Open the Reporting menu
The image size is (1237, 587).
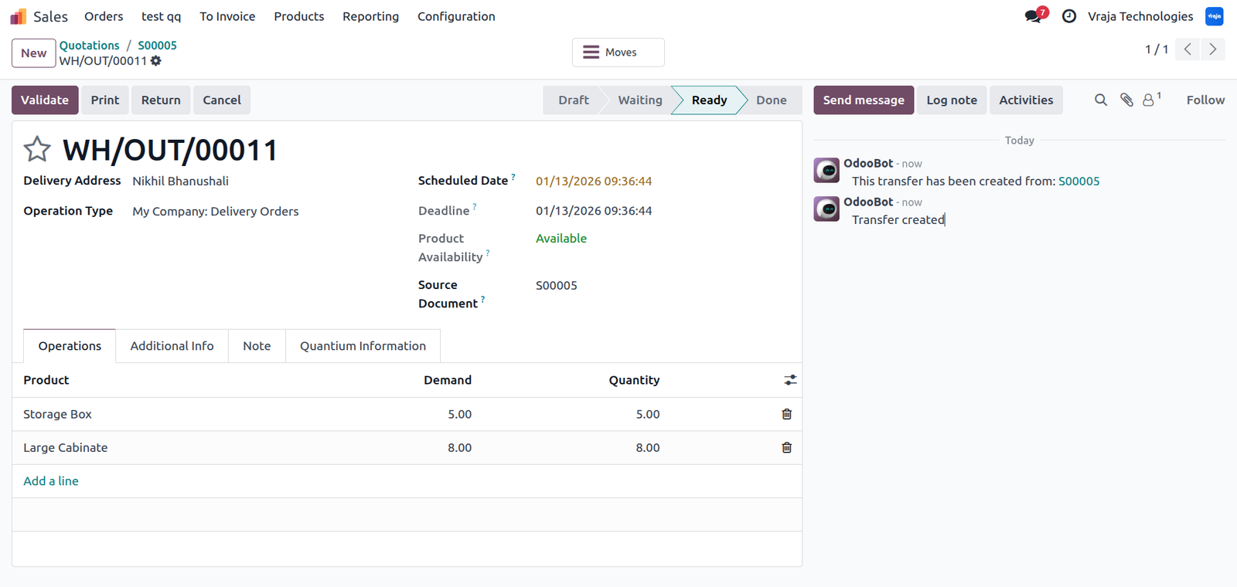coord(370,16)
